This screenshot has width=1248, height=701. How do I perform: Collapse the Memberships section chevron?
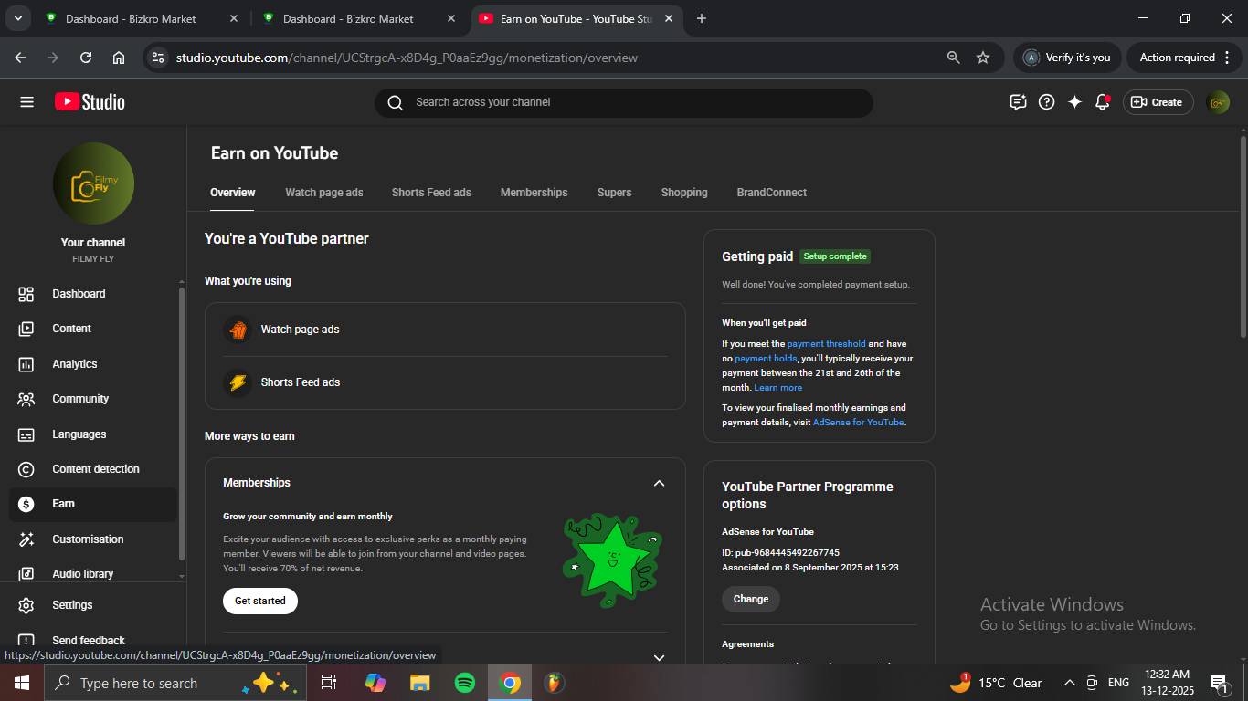click(659, 483)
